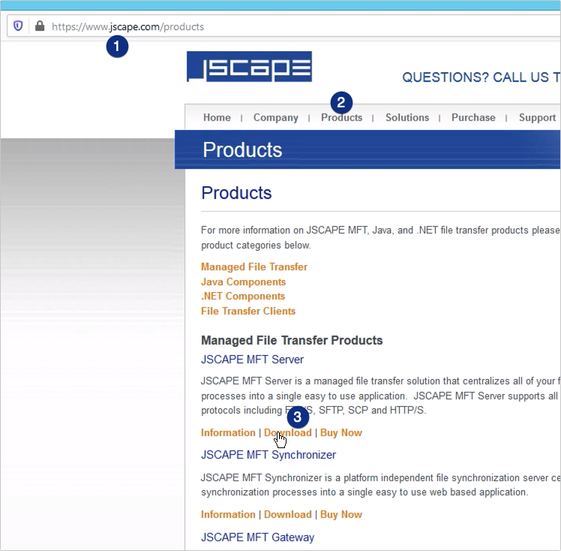Select Products in the navigation bar
This screenshot has height=551, width=561.
pyautogui.click(x=341, y=118)
